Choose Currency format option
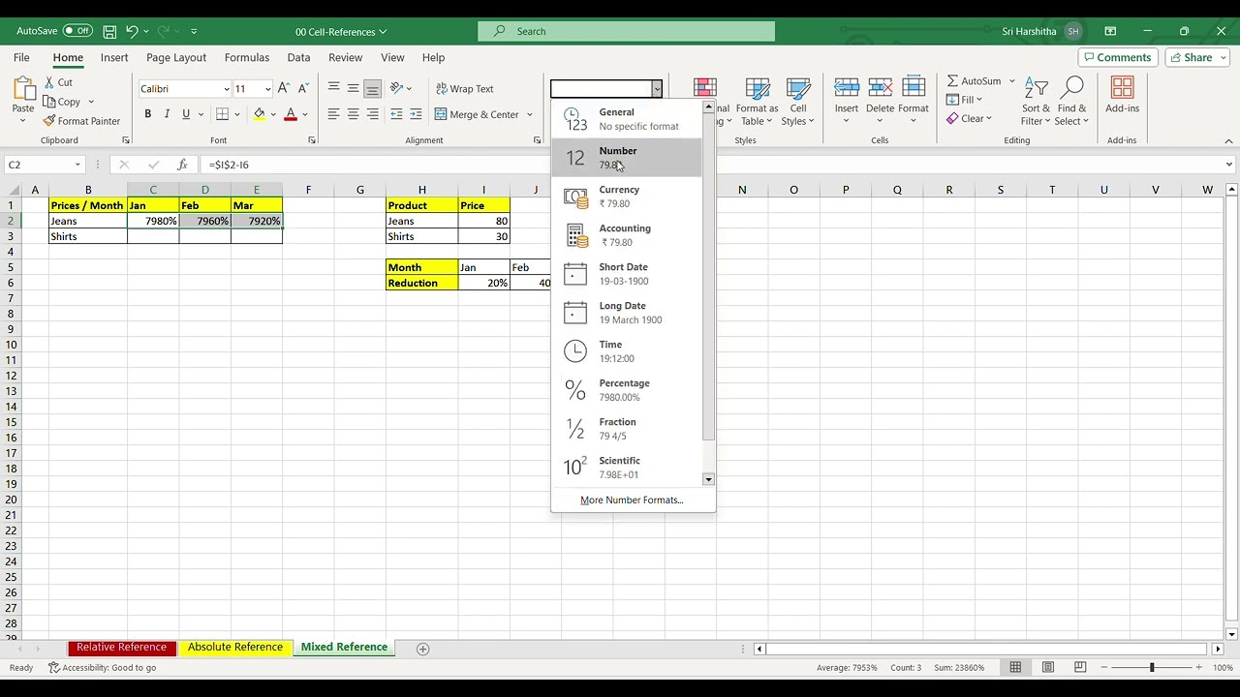 pyautogui.click(x=627, y=197)
